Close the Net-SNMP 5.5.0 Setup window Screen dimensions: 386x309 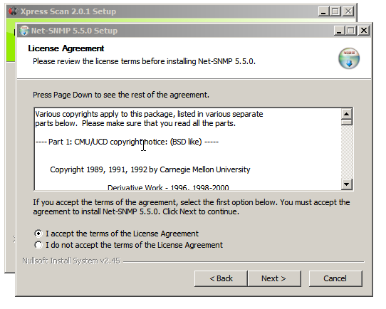point(364,31)
